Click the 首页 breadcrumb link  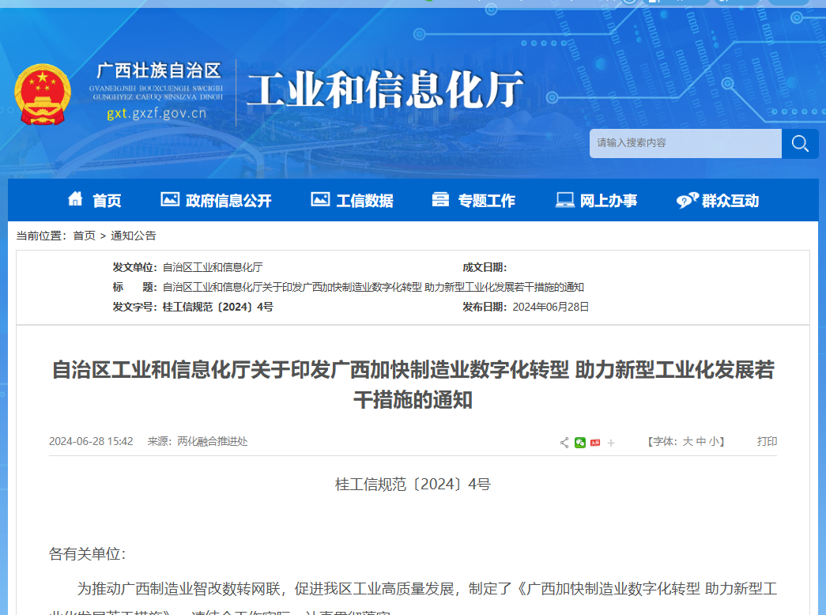click(85, 234)
